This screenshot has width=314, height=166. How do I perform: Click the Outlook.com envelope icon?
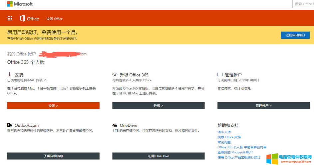10,125
